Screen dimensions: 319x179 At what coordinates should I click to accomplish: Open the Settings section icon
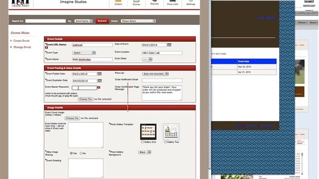click(x=190, y=2)
